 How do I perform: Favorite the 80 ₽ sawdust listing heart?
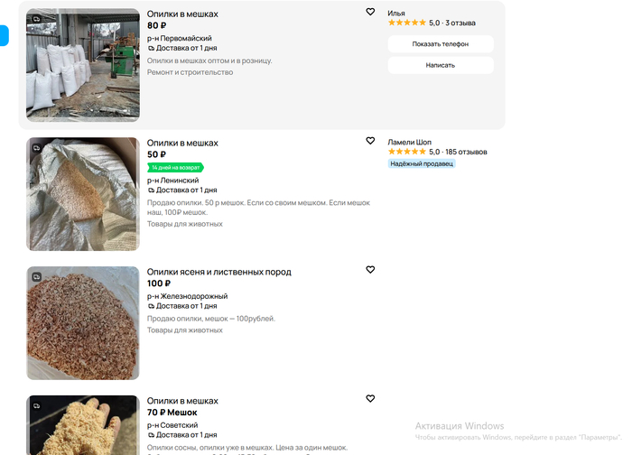coord(370,12)
